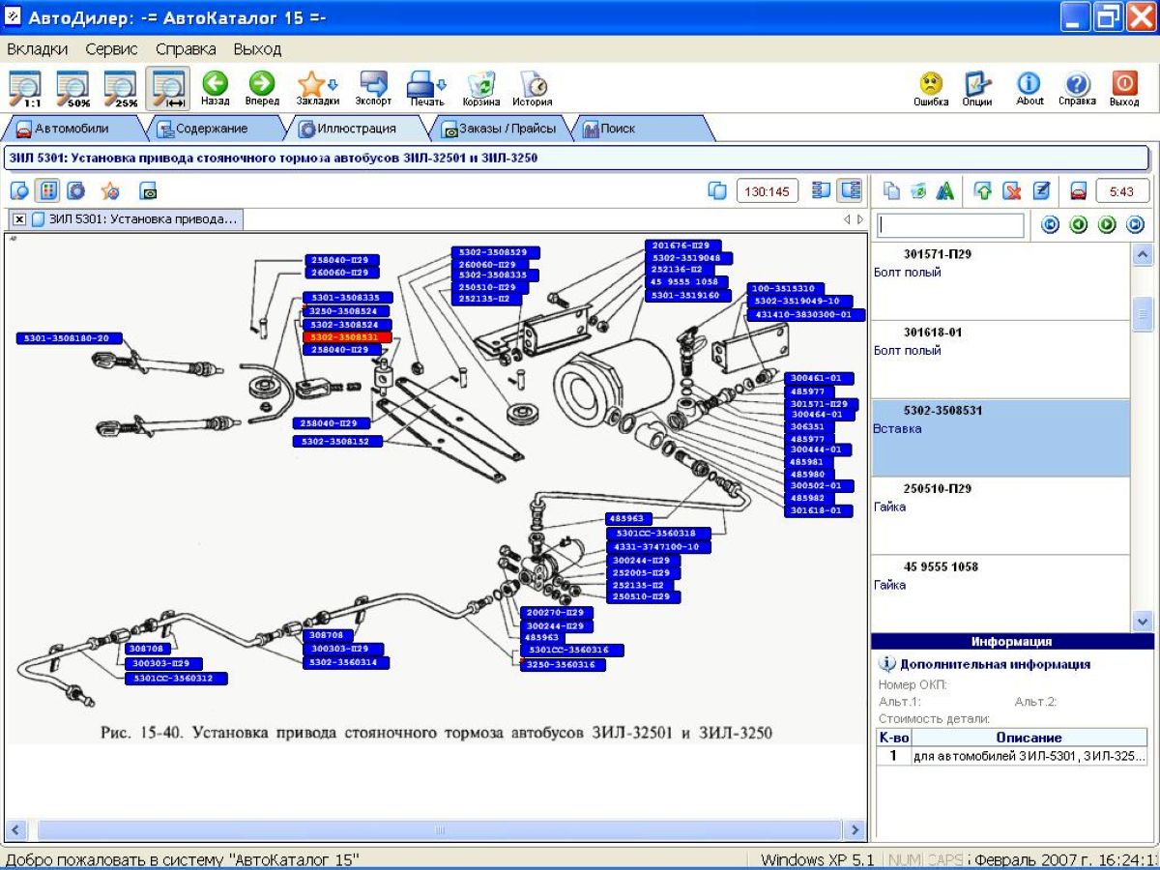Click the star bookmark icon below title
The width and height of the screenshot is (1160, 870).
coord(111,191)
